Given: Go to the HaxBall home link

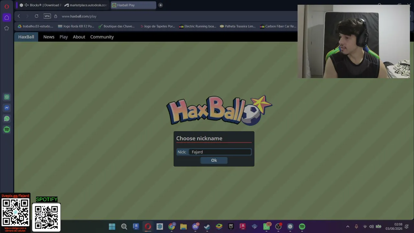Looking at the screenshot, I should pos(26,37).
